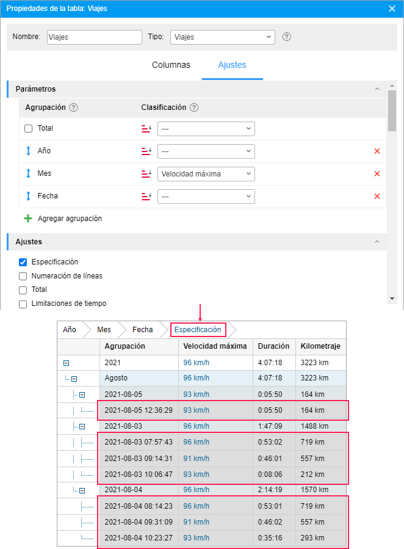Enable Total checkbox under Ajustes section
The image size is (404, 549).
(23, 290)
